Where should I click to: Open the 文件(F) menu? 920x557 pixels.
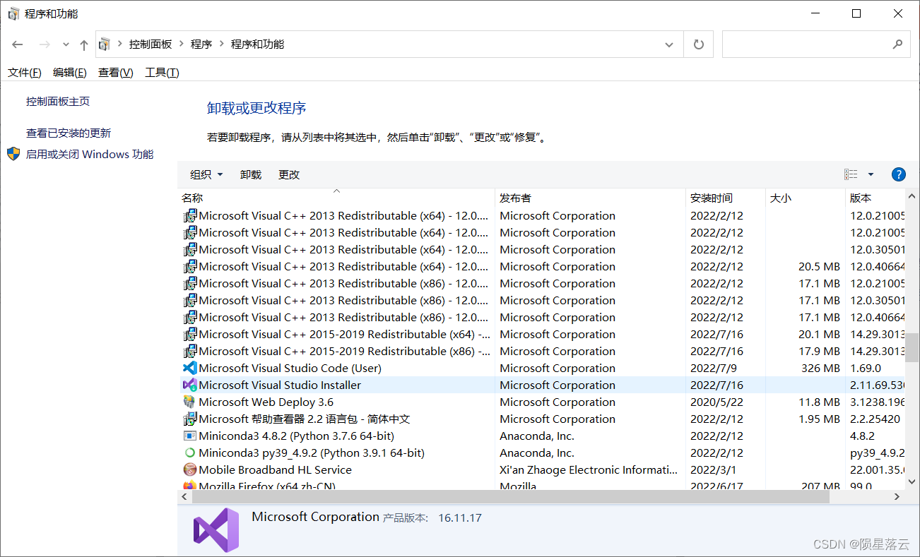25,73
